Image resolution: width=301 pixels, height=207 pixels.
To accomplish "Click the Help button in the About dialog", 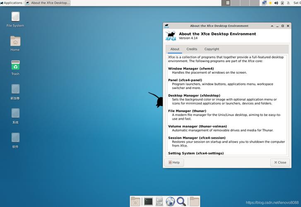I will (174, 162).
